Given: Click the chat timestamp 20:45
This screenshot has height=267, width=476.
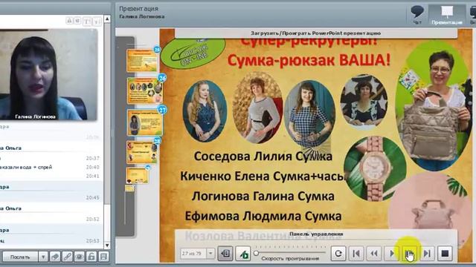Looking at the screenshot, I should pos(92,198).
